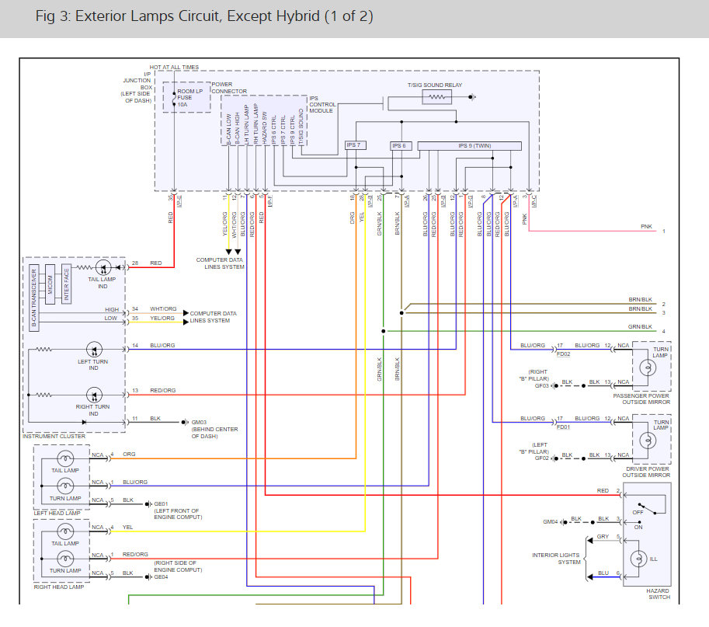
Task: Click the 'YEL' wire label at right head lamp
Action: point(128,527)
